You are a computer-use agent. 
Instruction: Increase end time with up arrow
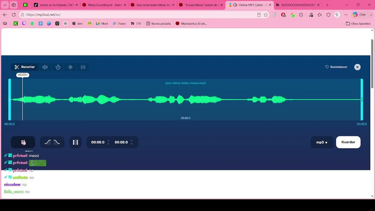coord(132,140)
